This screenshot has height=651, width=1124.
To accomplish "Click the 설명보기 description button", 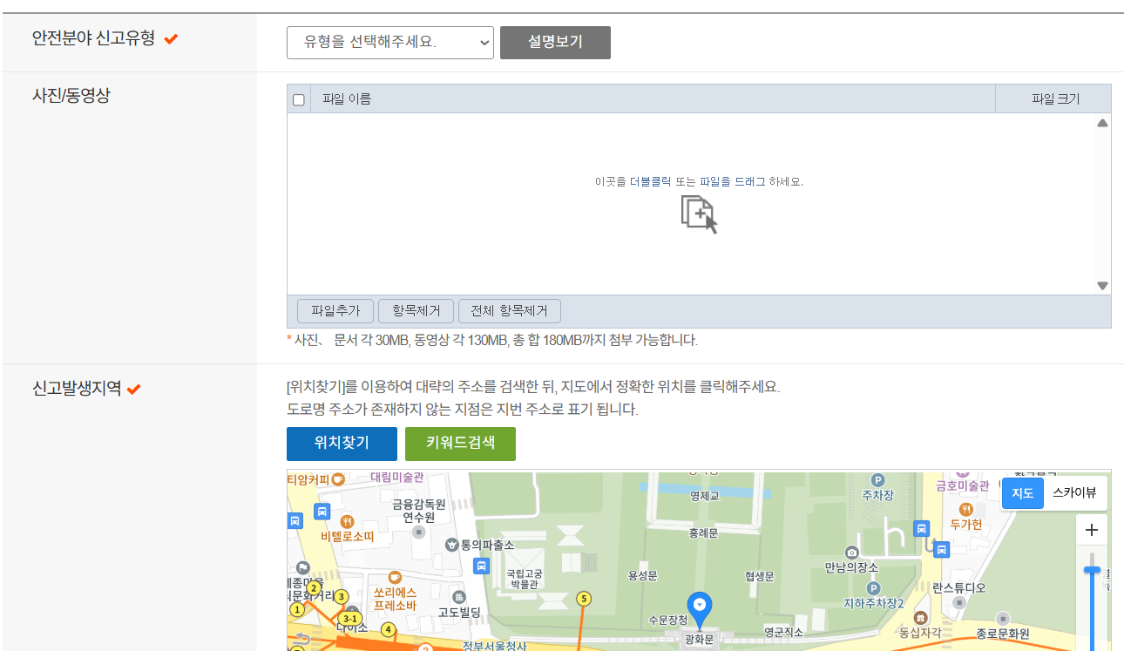I will [x=555, y=42].
